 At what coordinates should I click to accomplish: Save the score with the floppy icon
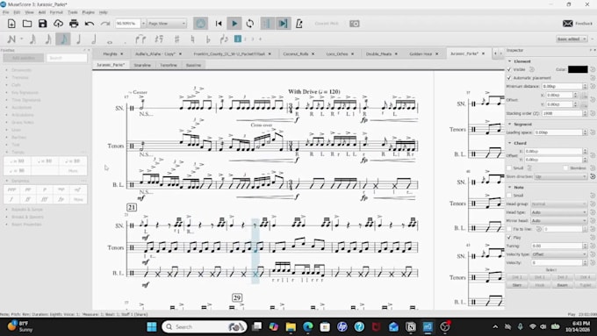point(43,24)
